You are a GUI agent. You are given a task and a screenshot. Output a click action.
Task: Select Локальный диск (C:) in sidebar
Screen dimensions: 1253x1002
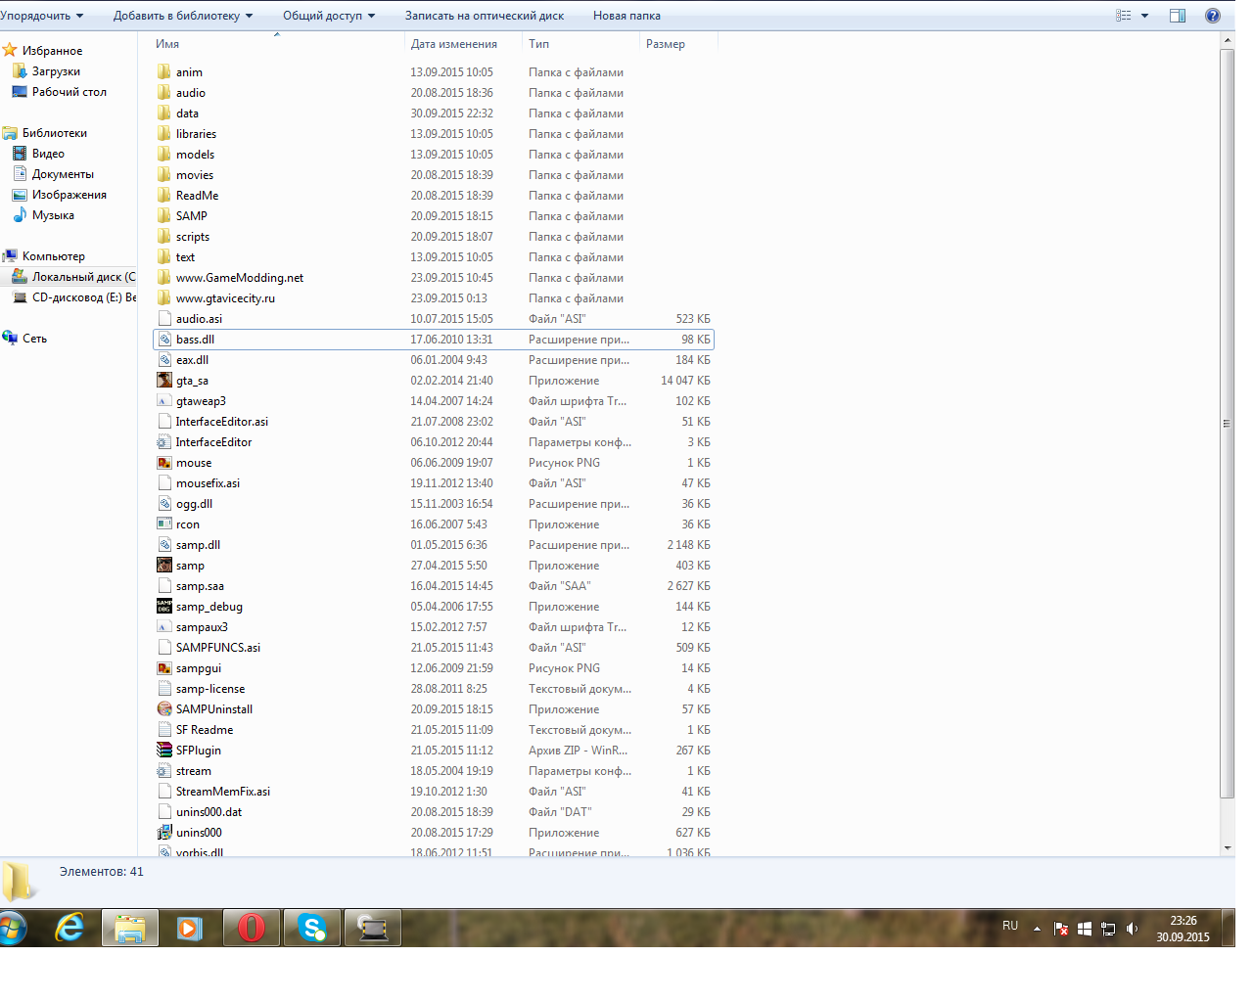[x=83, y=277]
